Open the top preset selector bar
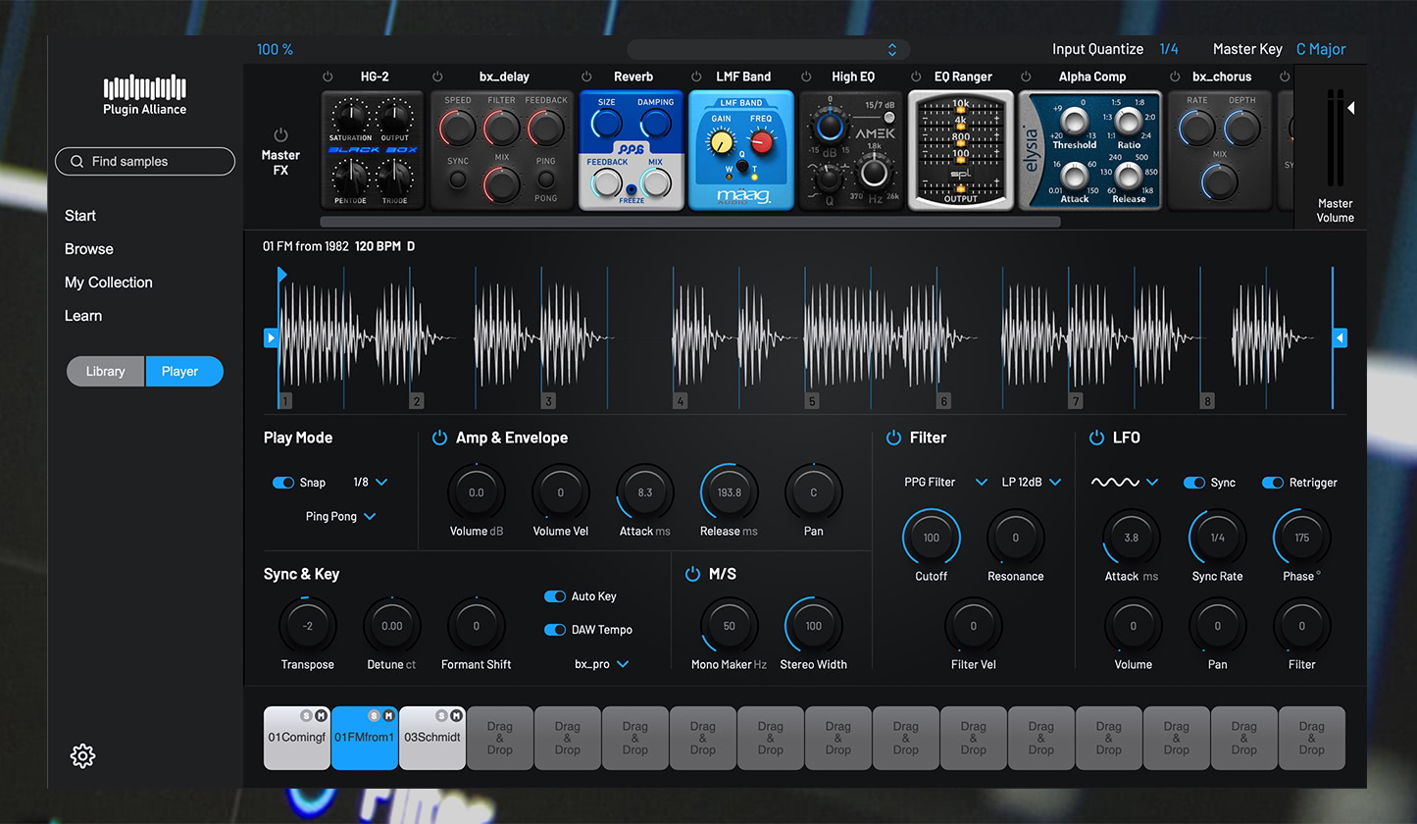Viewport: 1417px width, 824px height. click(x=769, y=49)
